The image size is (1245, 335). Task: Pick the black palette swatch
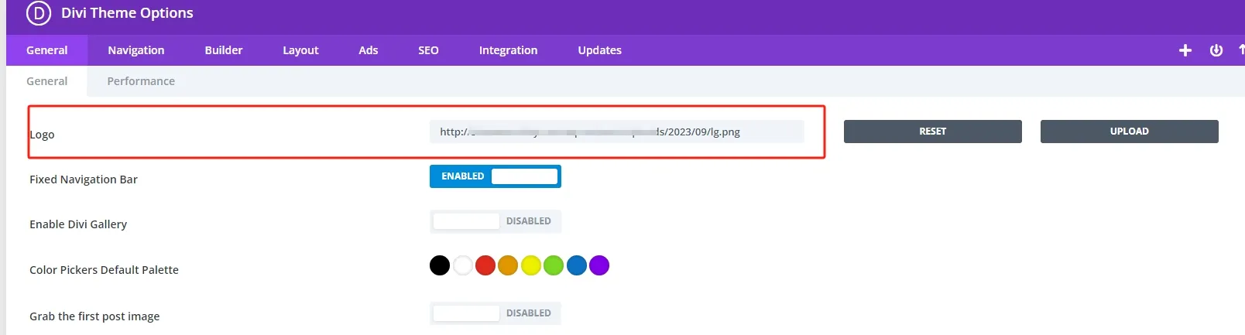click(440, 265)
